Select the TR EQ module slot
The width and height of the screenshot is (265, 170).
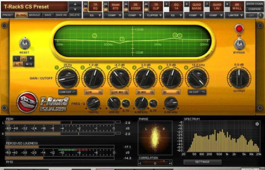(x=95, y=6)
